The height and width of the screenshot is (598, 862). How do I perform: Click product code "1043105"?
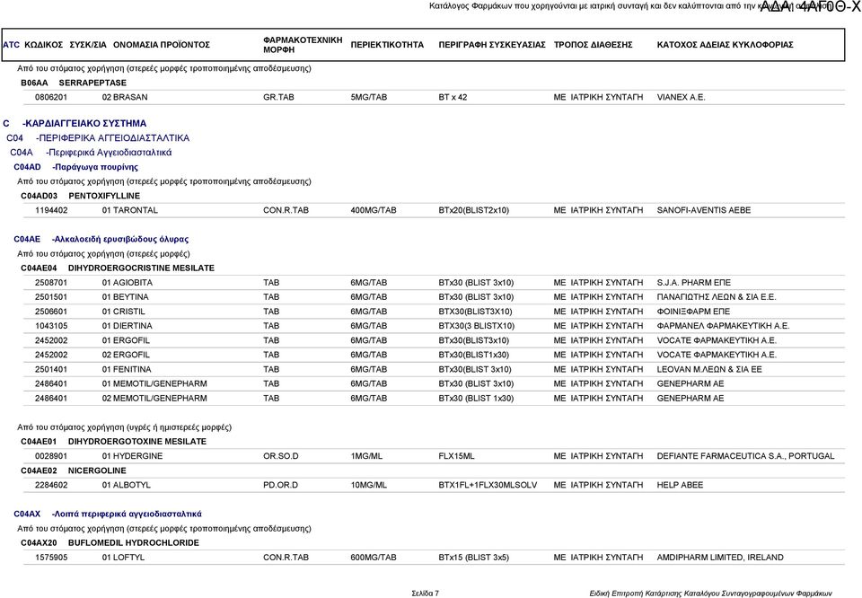click(51, 326)
